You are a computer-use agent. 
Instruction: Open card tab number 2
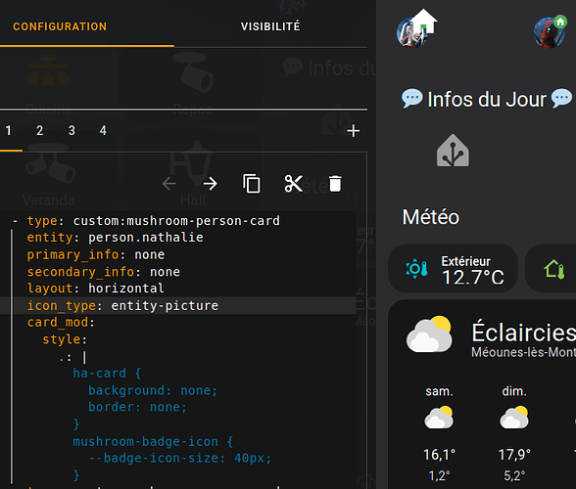[39, 130]
